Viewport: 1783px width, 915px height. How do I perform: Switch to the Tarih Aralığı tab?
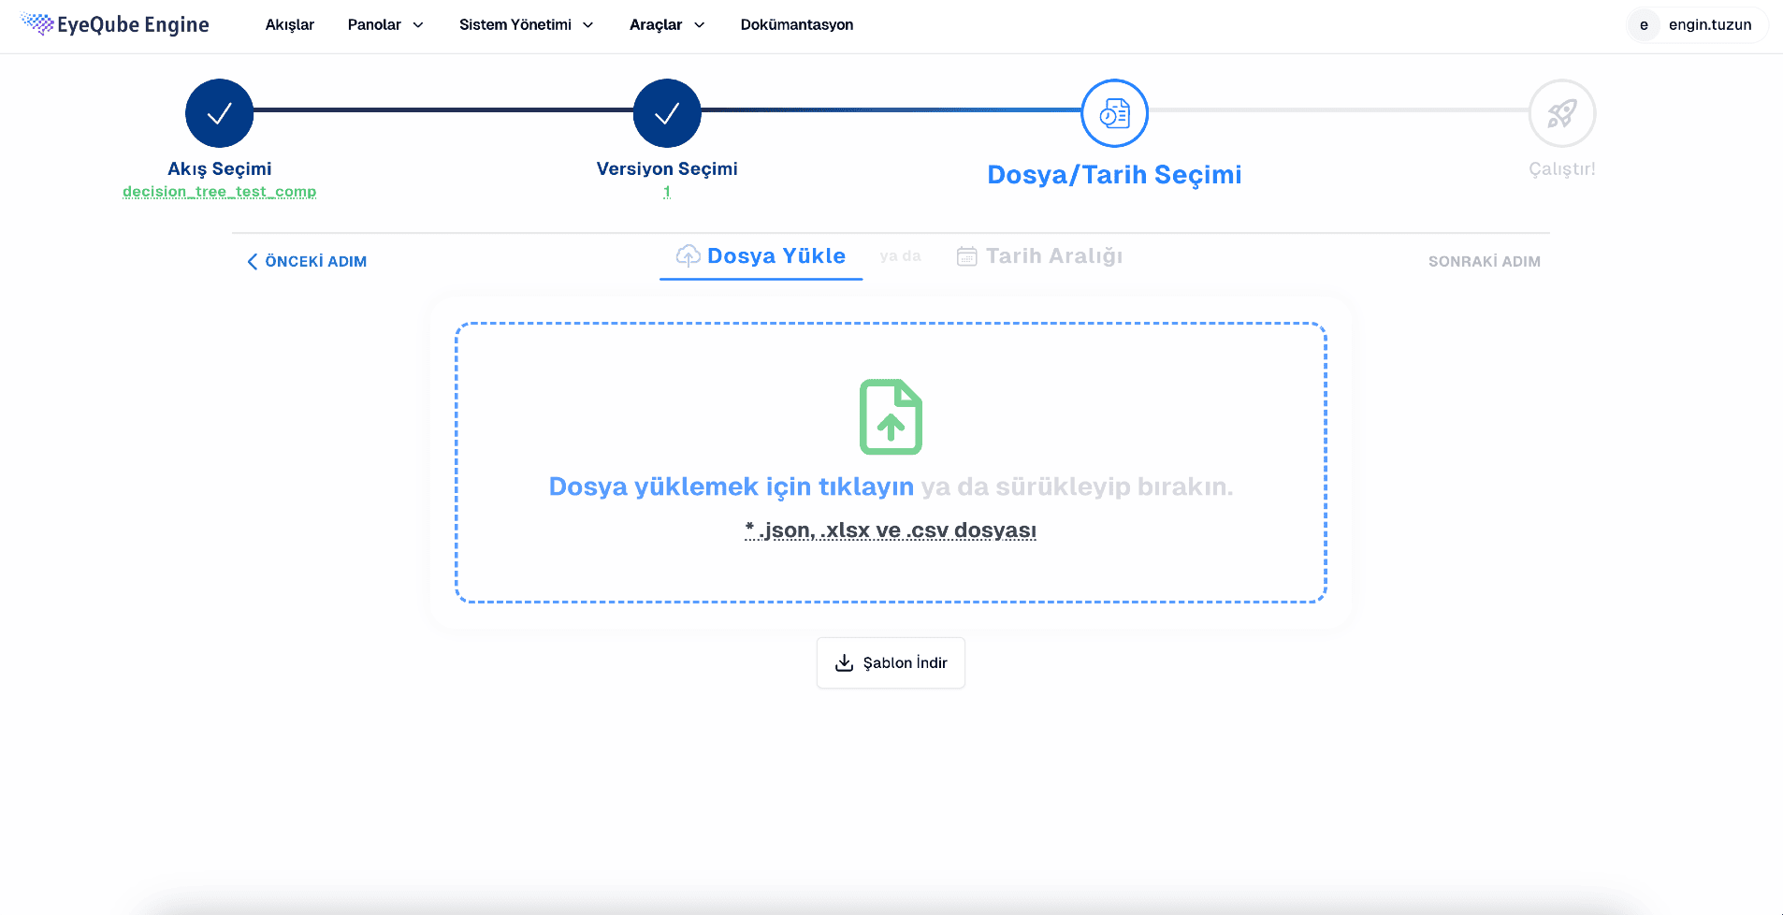[x=1039, y=256]
